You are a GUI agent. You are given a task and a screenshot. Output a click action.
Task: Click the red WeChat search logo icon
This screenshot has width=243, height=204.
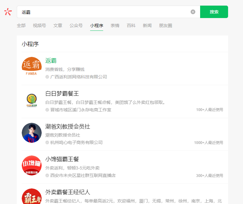point(8,12)
